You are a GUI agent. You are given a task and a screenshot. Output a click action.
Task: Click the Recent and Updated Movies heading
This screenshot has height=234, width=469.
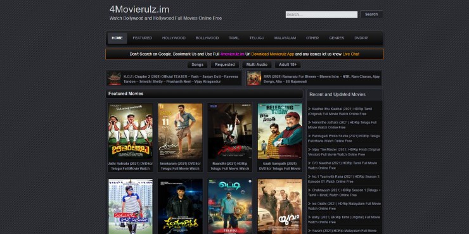pyautogui.click(x=337, y=95)
